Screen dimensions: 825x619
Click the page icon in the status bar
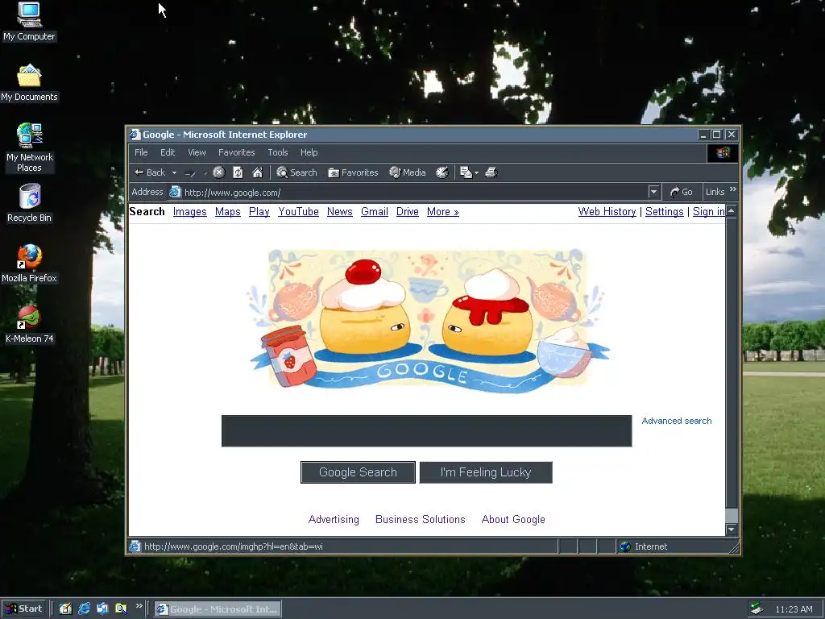click(x=135, y=546)
